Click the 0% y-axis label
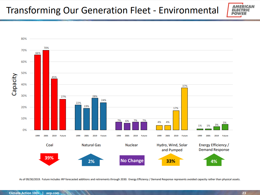 tap(24, 130)
